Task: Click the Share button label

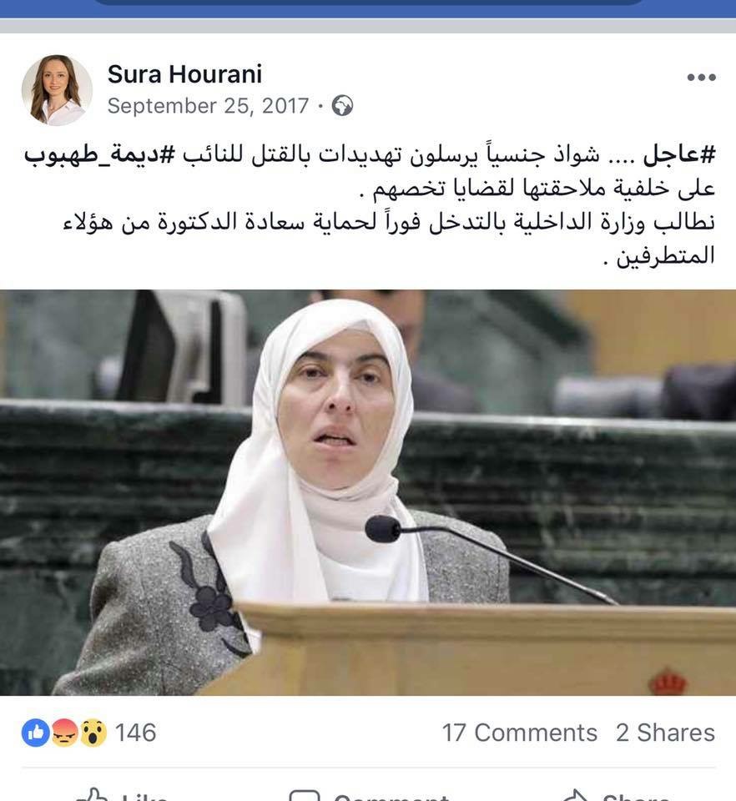Action: [635, 796]
